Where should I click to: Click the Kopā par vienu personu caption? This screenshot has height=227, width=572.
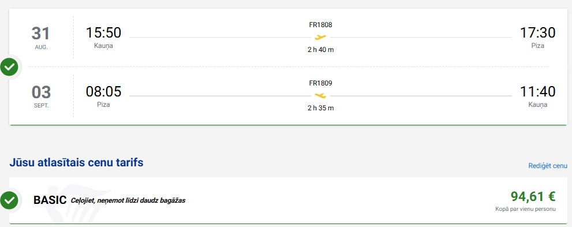point(526,209)
